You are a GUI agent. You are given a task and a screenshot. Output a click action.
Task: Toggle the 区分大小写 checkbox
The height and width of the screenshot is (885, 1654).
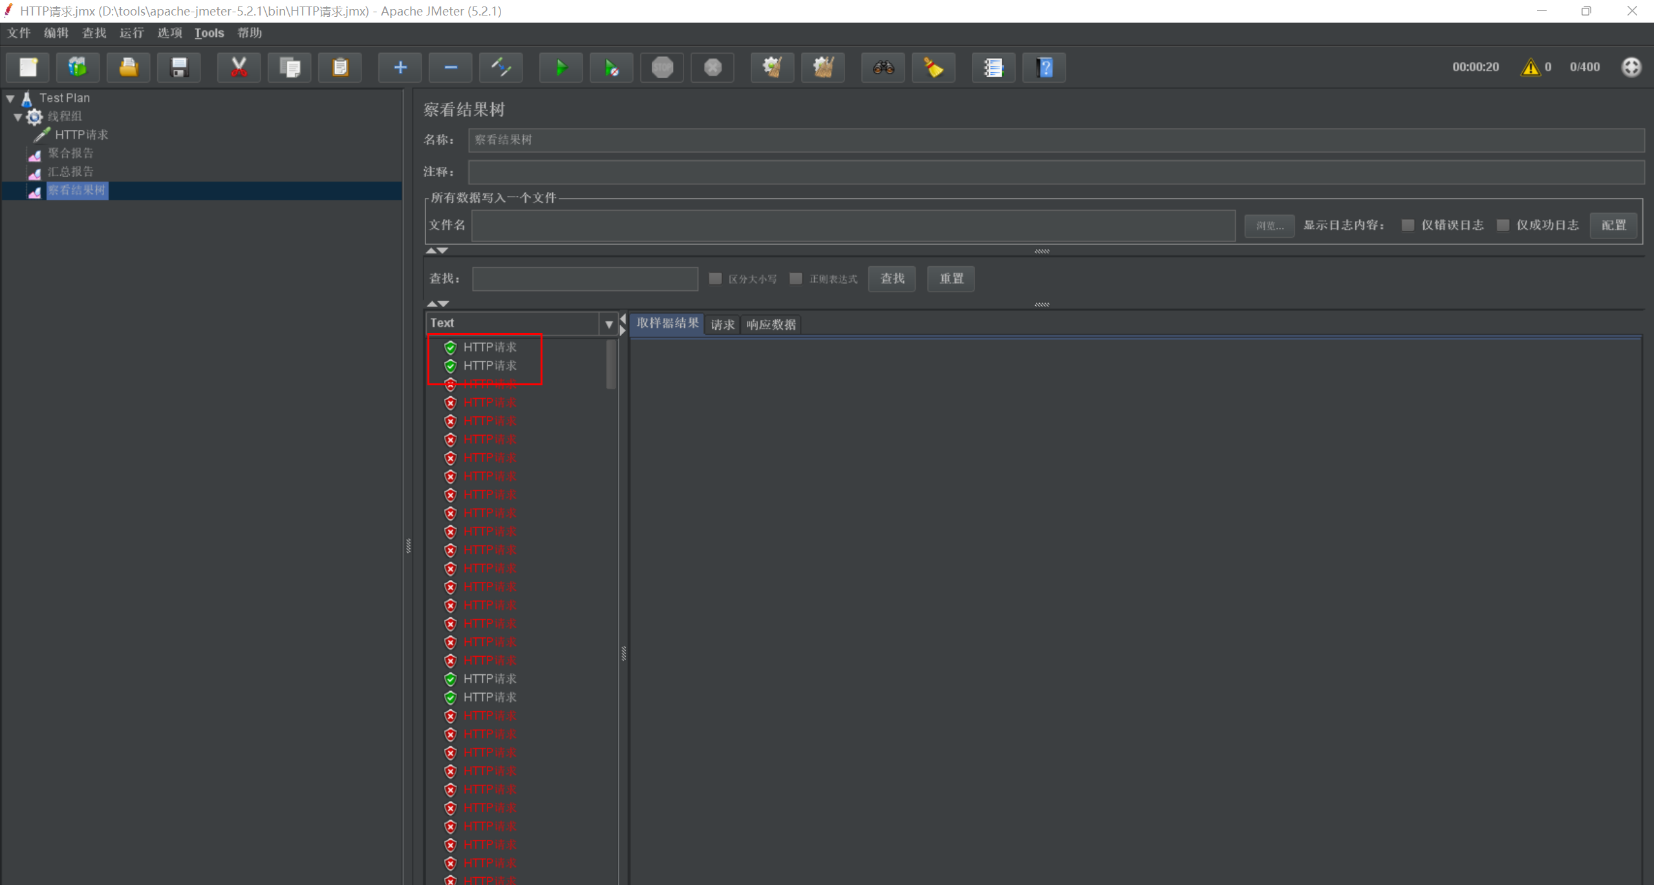[x=715, y=279]
